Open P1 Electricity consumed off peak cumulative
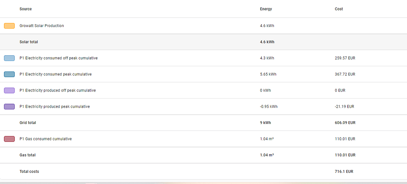Viewport: 407px width, 184px height. coord(58,58)
